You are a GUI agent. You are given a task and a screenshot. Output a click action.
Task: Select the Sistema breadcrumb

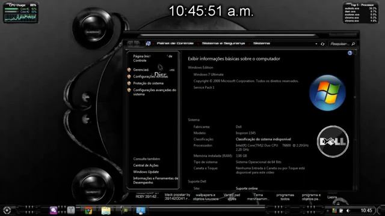[x=262, y=44]
